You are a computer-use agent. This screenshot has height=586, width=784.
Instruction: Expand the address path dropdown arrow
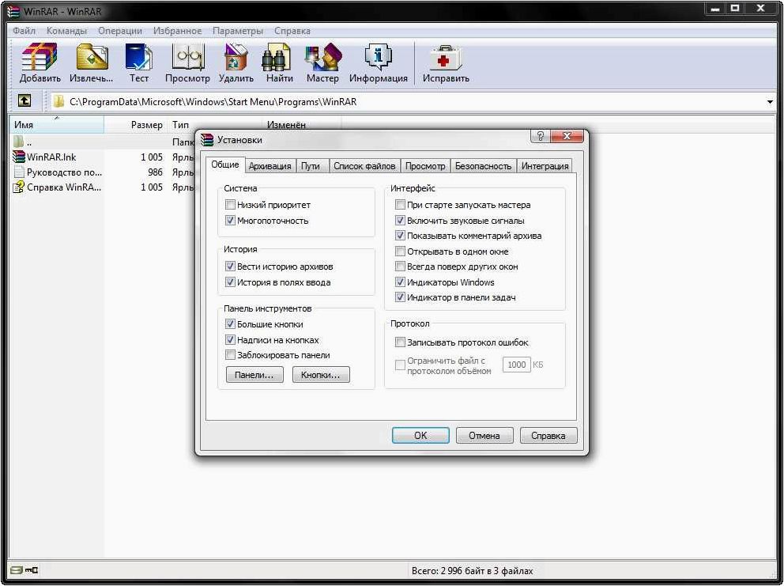770,102
